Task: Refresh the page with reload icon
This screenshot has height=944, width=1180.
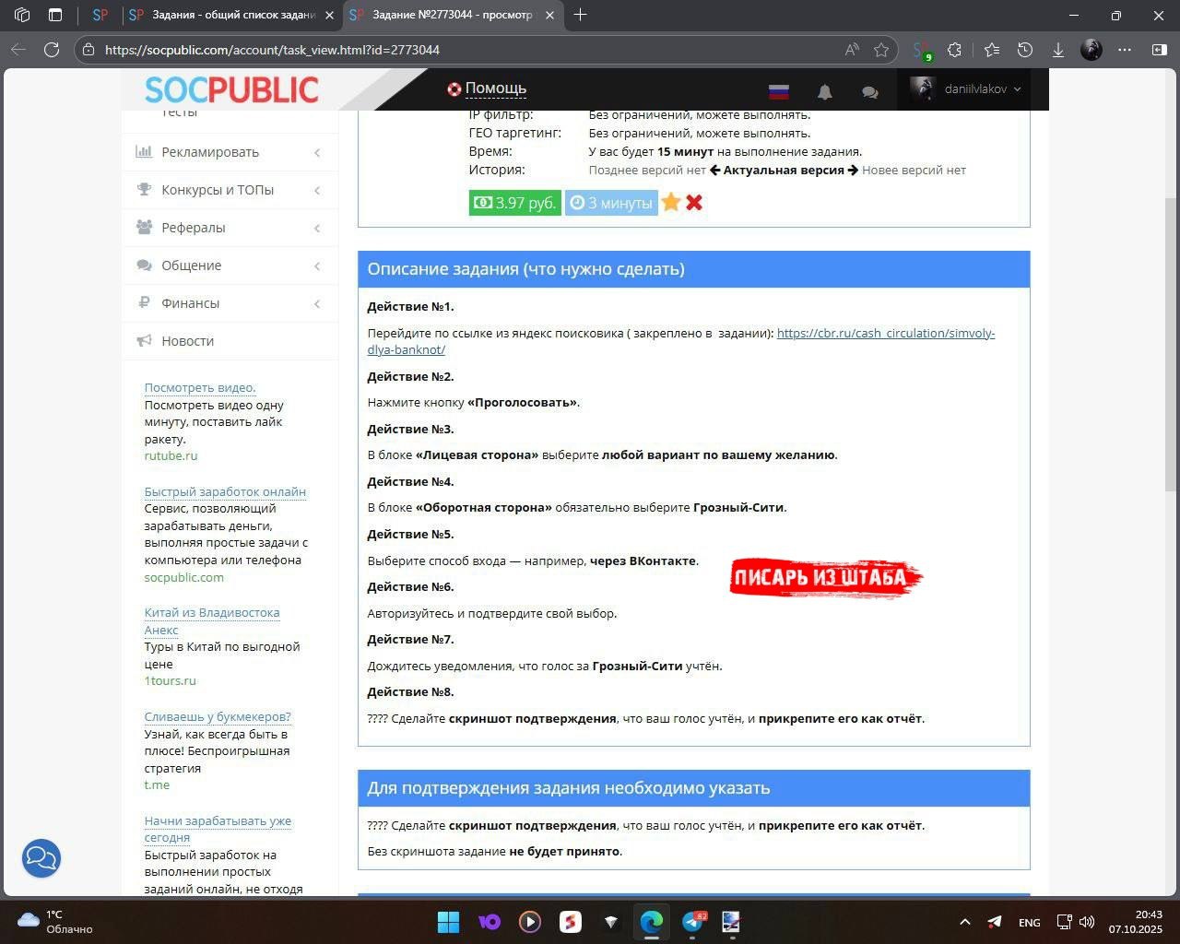Action: (52, 50)
